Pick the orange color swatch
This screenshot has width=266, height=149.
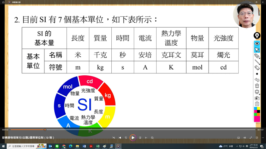258,114
